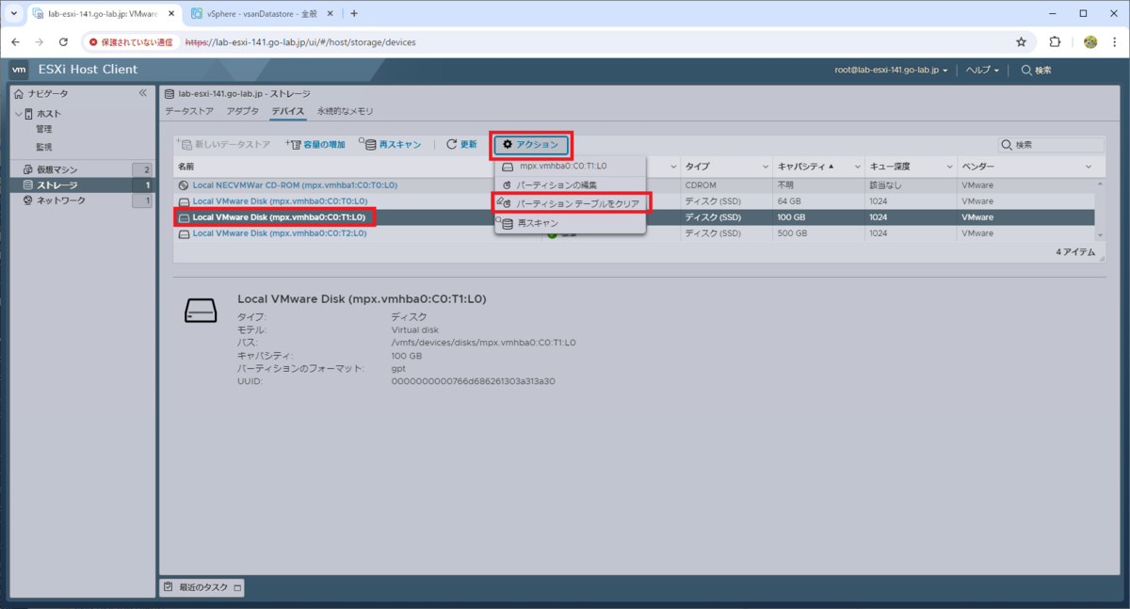Close the lab-esxi-141 browser tab
Viewport: 1130px width, 609px height.
coord(170,13)
